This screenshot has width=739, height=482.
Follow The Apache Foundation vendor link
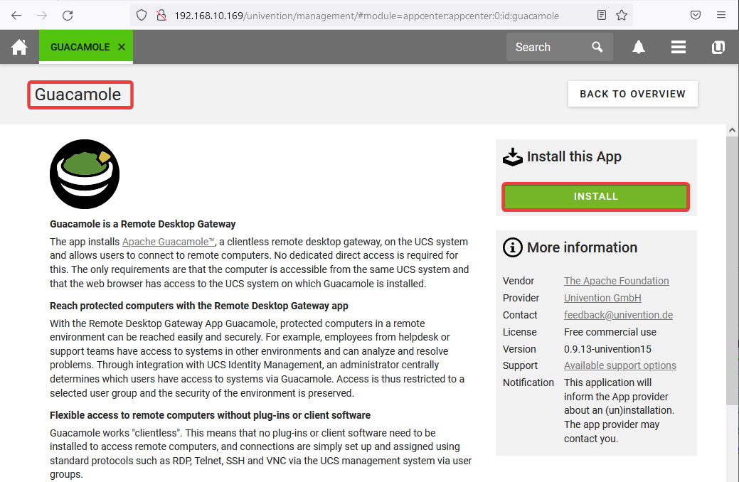click(x=616, y=281)
